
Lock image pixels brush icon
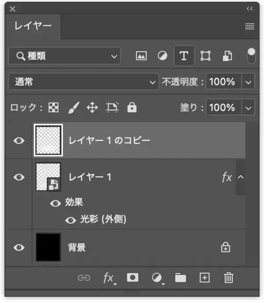(73, 107)
